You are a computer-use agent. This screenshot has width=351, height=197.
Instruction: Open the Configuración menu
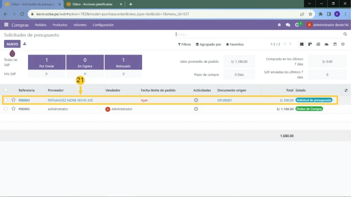point(103,25)
